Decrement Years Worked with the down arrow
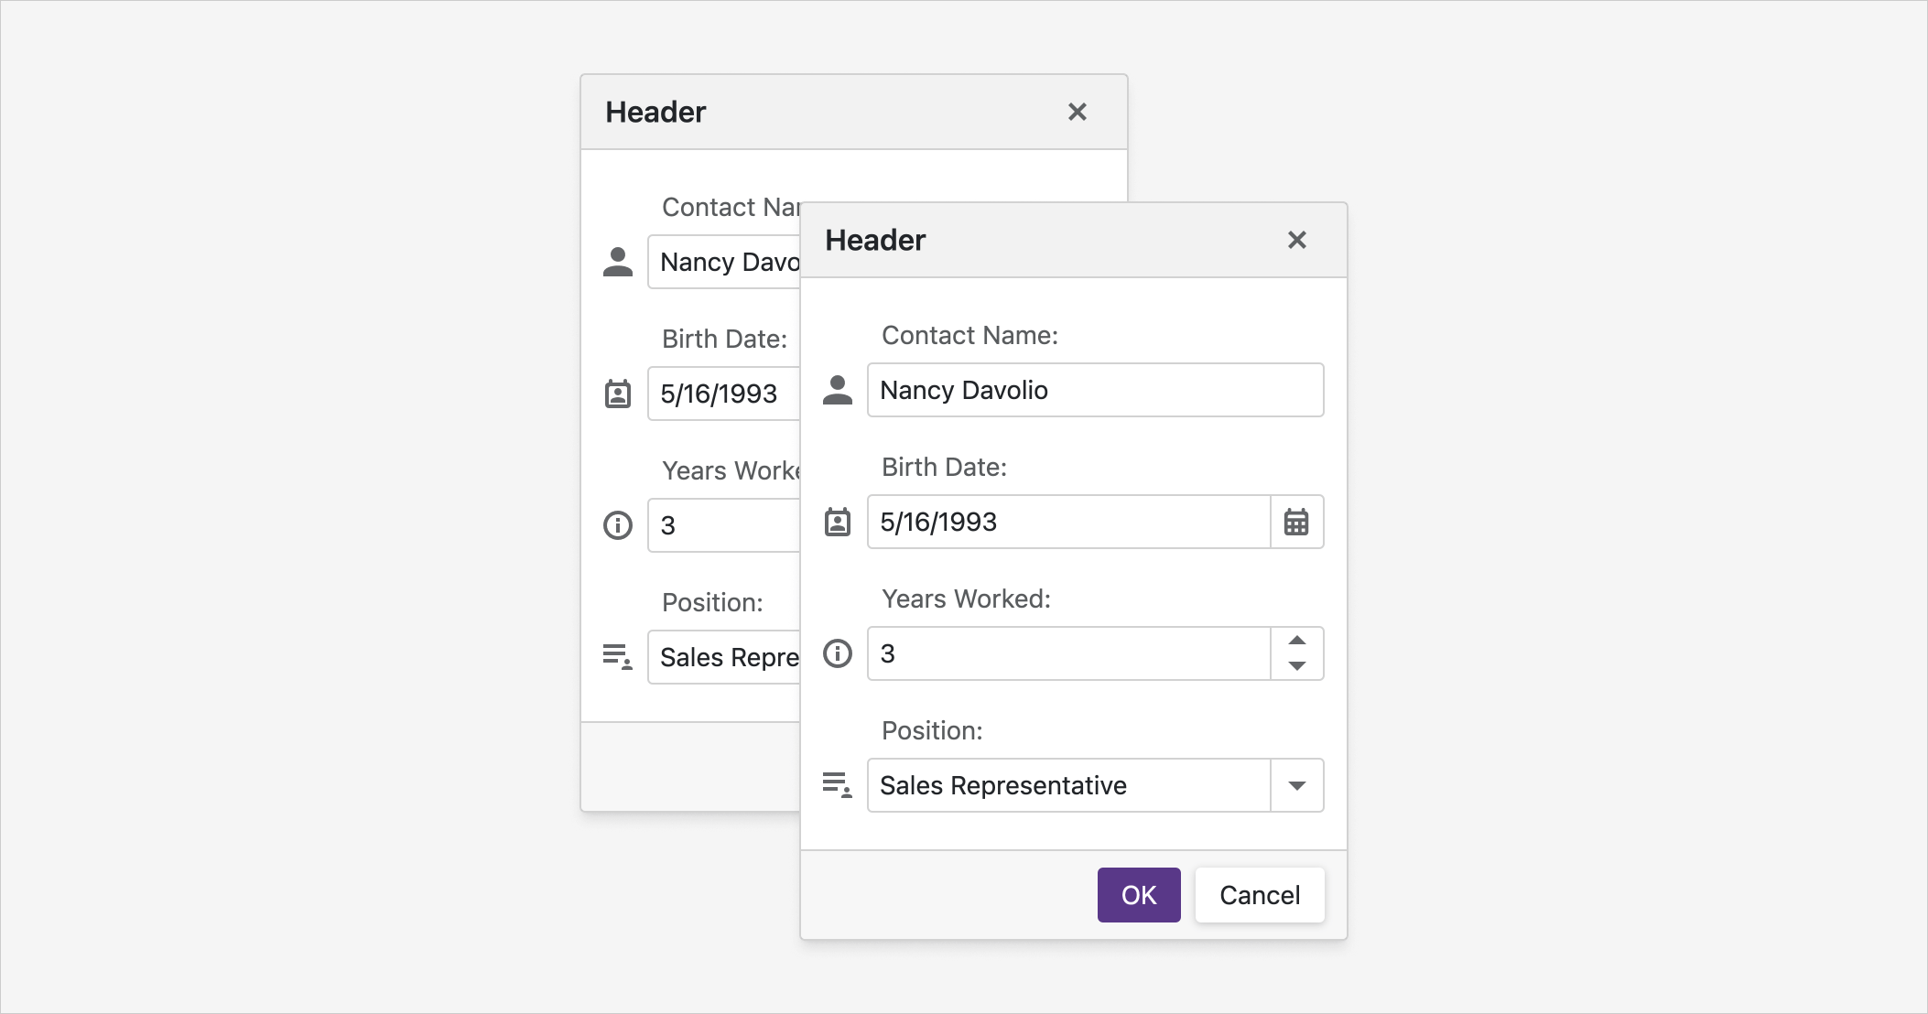 click(x=1296, y=666)
